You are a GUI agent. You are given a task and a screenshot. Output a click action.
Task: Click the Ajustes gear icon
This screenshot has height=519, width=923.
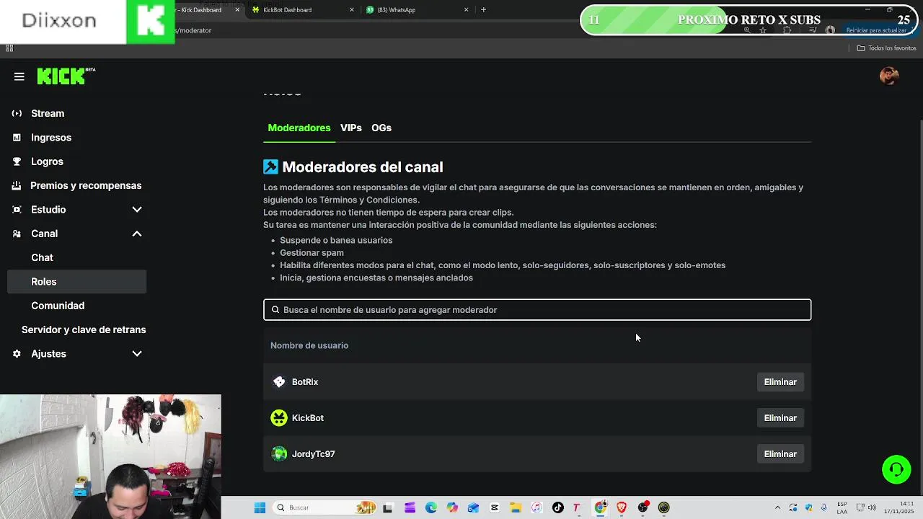click(17, 354)
